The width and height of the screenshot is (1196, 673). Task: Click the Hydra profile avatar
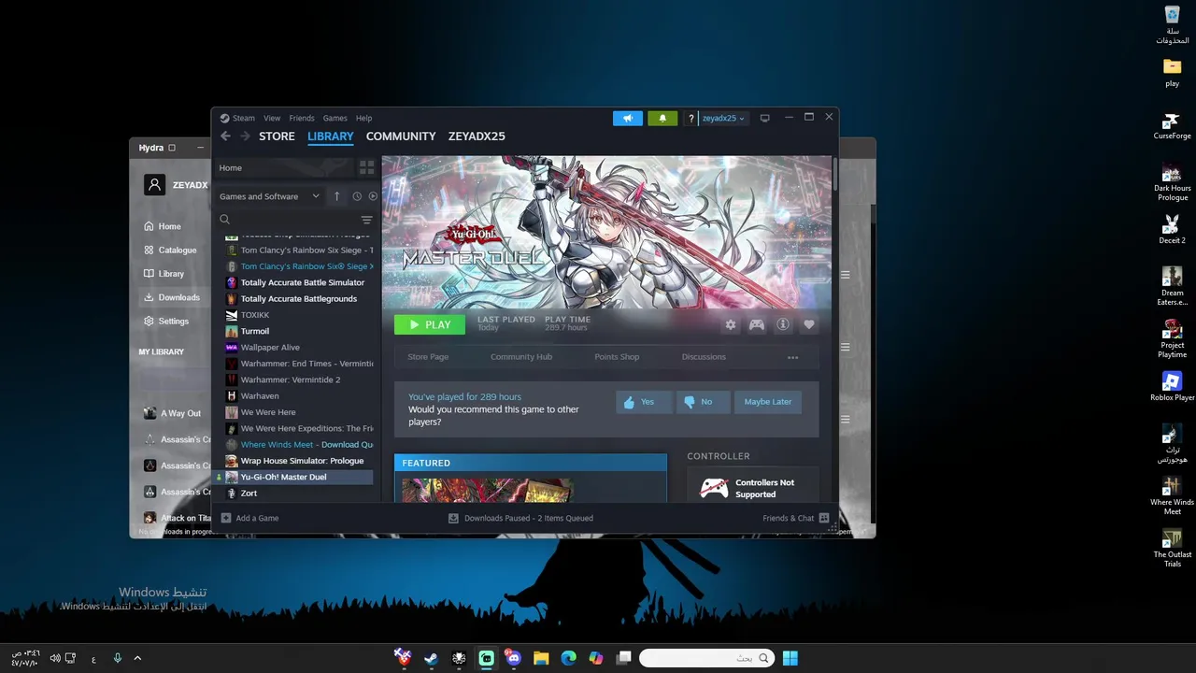154,185
